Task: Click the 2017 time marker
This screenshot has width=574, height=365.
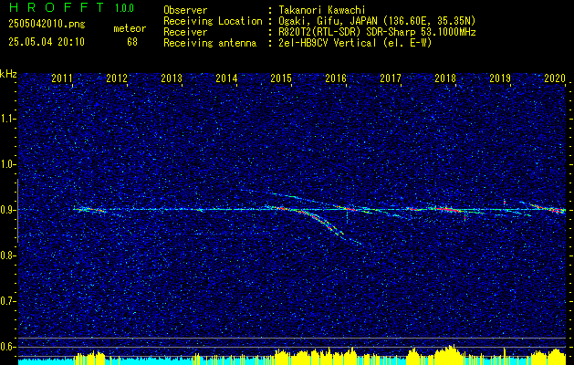Action: pyautogui.click(x=391, y=78)
